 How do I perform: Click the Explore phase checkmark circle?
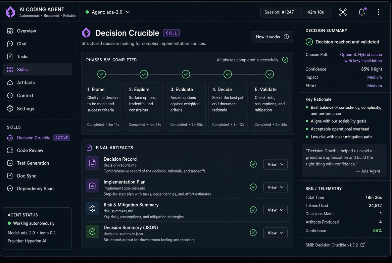[144, 74]
